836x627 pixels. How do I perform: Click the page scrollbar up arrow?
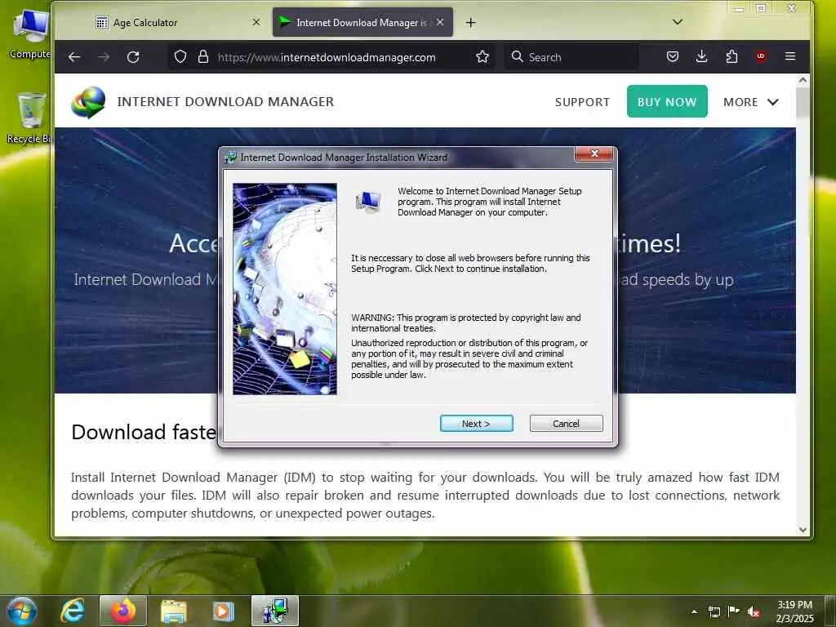coord(803,81)
